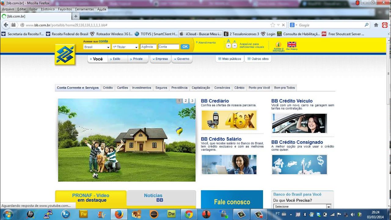Click the volume speaker tray icon
The height and width of the screenshot is (220, 391).
(353, 215)
